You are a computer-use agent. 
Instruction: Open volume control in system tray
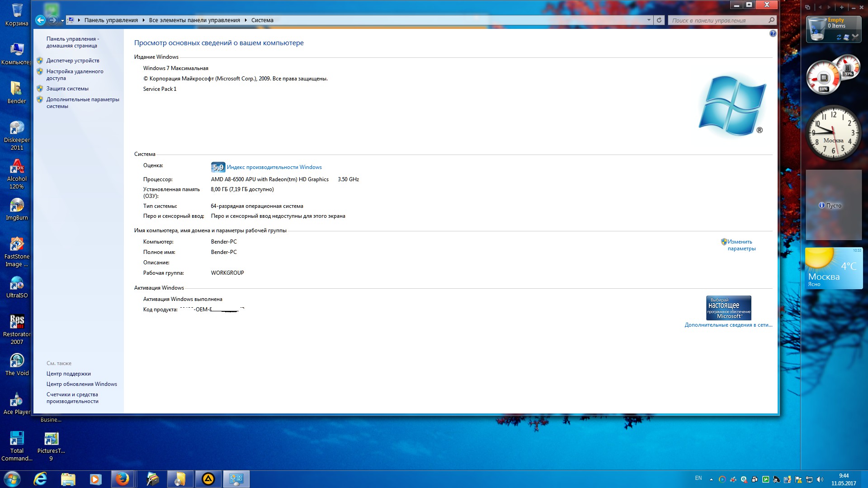(820, 479)
